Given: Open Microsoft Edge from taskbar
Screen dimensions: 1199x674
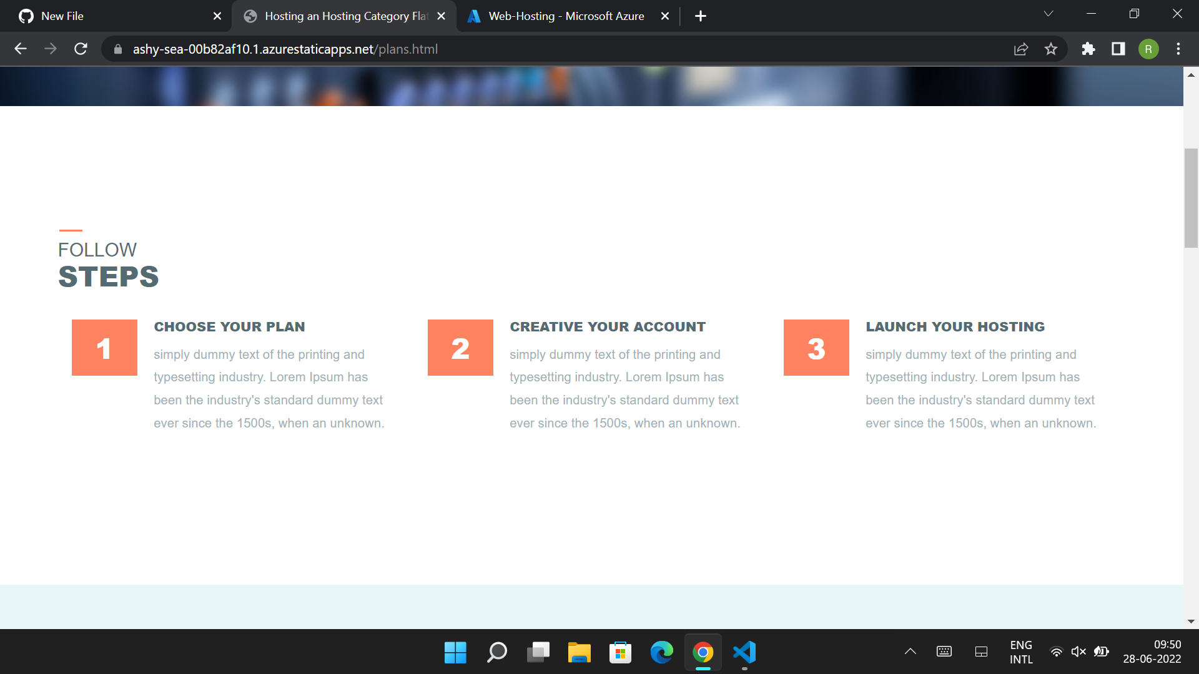Looking at the screenshot, I should tap(661, 653).
